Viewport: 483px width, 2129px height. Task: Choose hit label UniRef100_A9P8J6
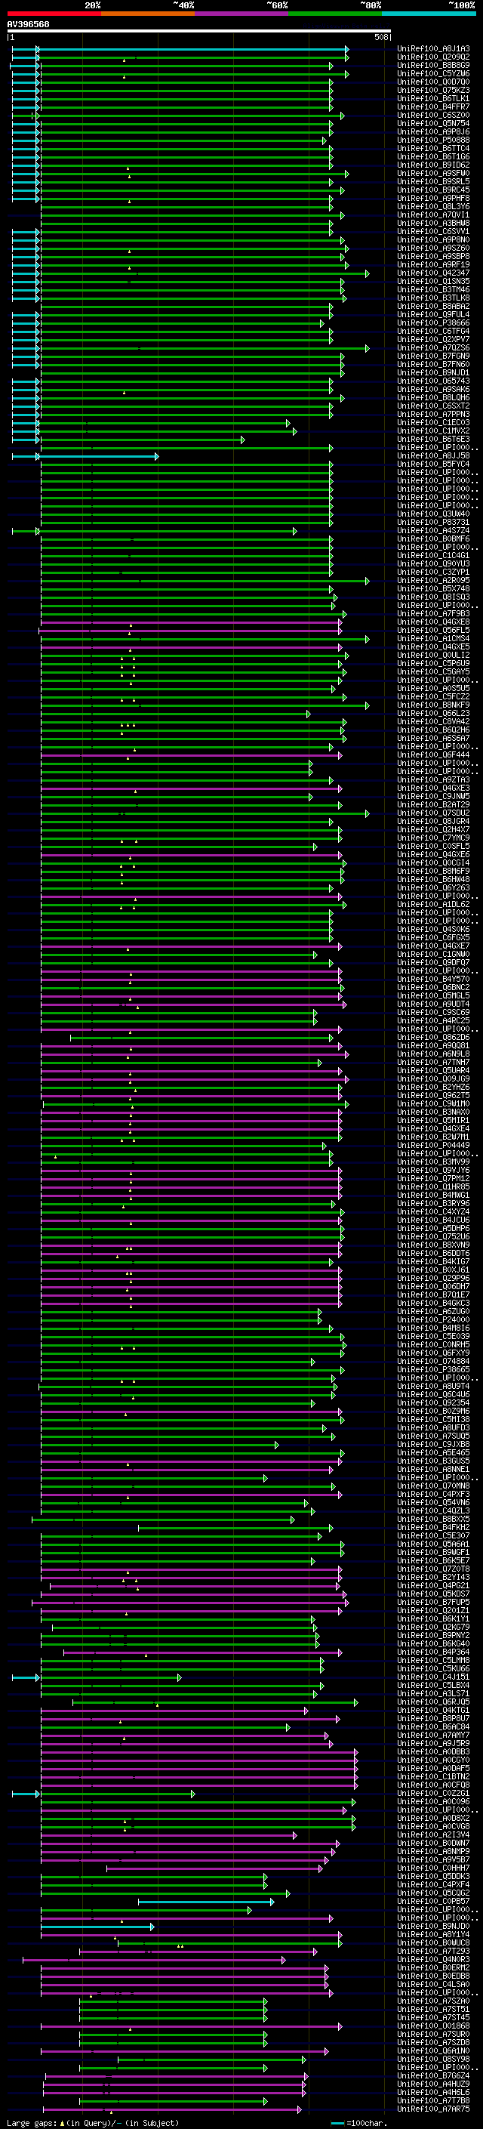[x=433, y=131]
